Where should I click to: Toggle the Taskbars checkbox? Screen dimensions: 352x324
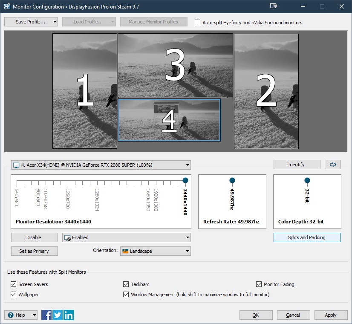126,284
